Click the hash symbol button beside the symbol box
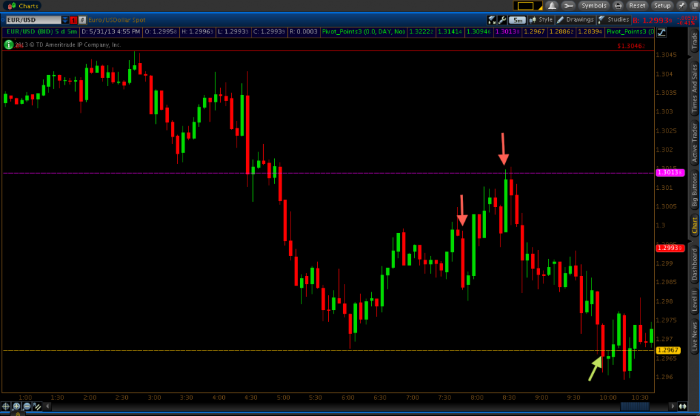Viewport: 700px width, 416px height. (82, 20)
